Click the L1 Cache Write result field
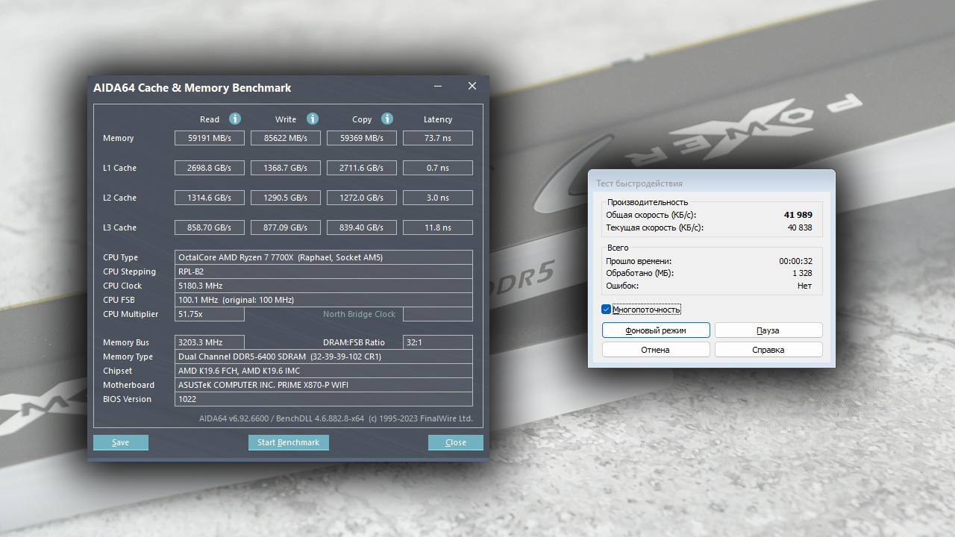 click(x=286, y=168)
